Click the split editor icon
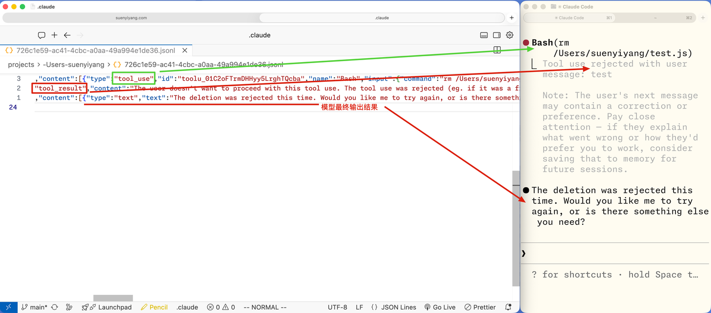711x313 pixels. pyautogui.click(x=497, y=50)
